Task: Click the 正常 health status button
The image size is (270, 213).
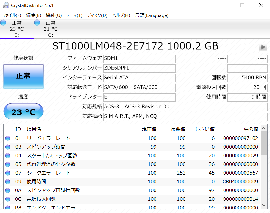Action: click(23, 76)
